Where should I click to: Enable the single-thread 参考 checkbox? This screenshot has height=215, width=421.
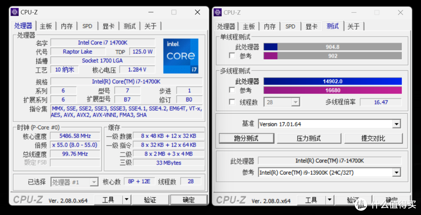(232, 56)
